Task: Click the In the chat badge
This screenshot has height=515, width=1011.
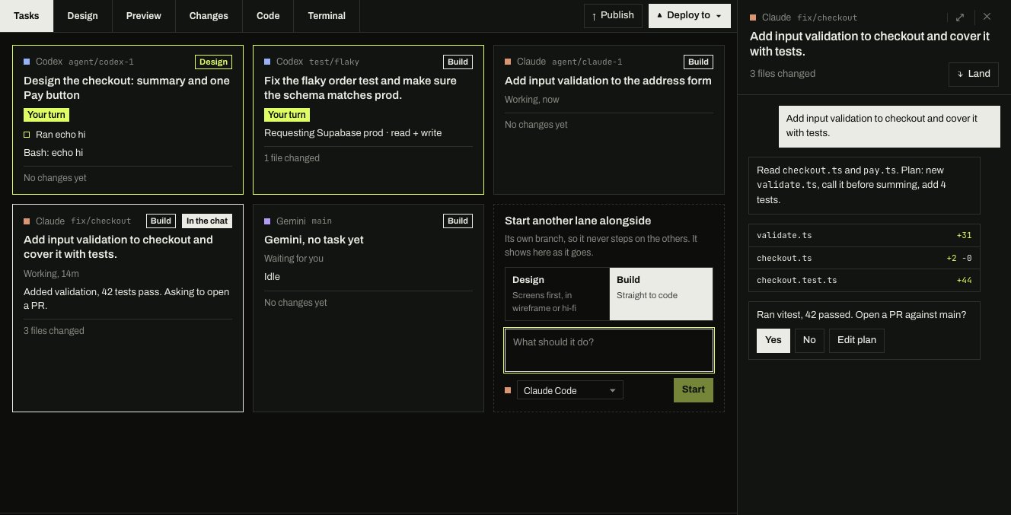Action: pos(207,221)
